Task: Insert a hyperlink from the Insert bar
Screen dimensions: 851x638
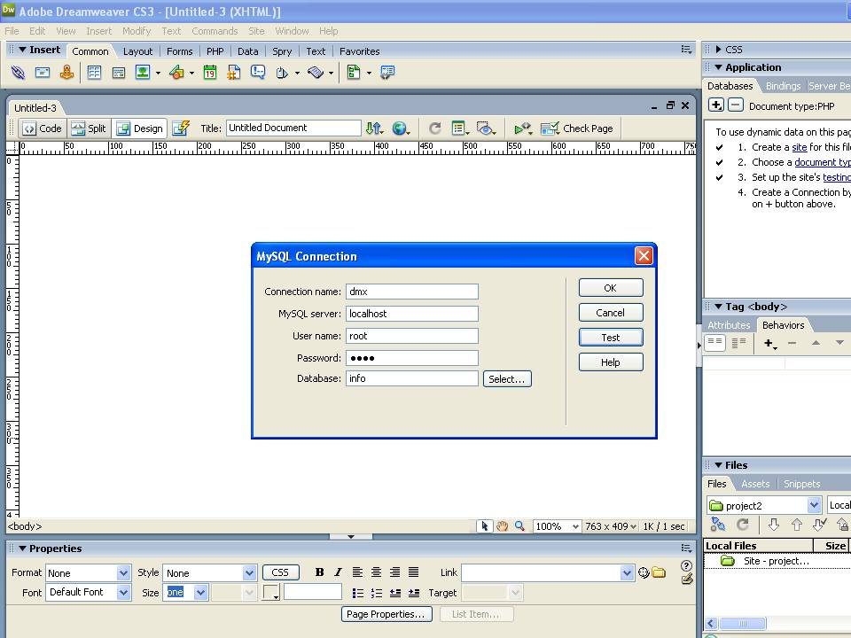Action: point(18,72)
